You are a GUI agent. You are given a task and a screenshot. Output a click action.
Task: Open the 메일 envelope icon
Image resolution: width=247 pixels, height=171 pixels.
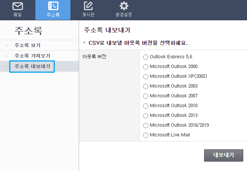click(x=17, y=6)
